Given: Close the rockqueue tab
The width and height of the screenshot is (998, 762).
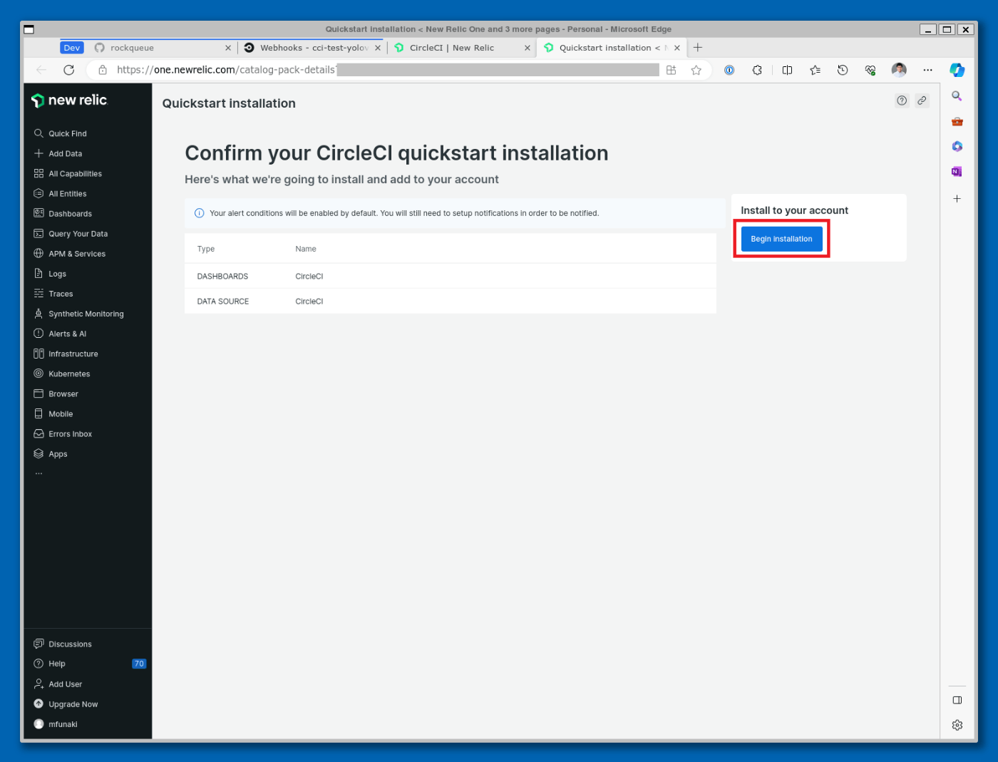Looking at the screenshot, I should (x=228, y=48).
